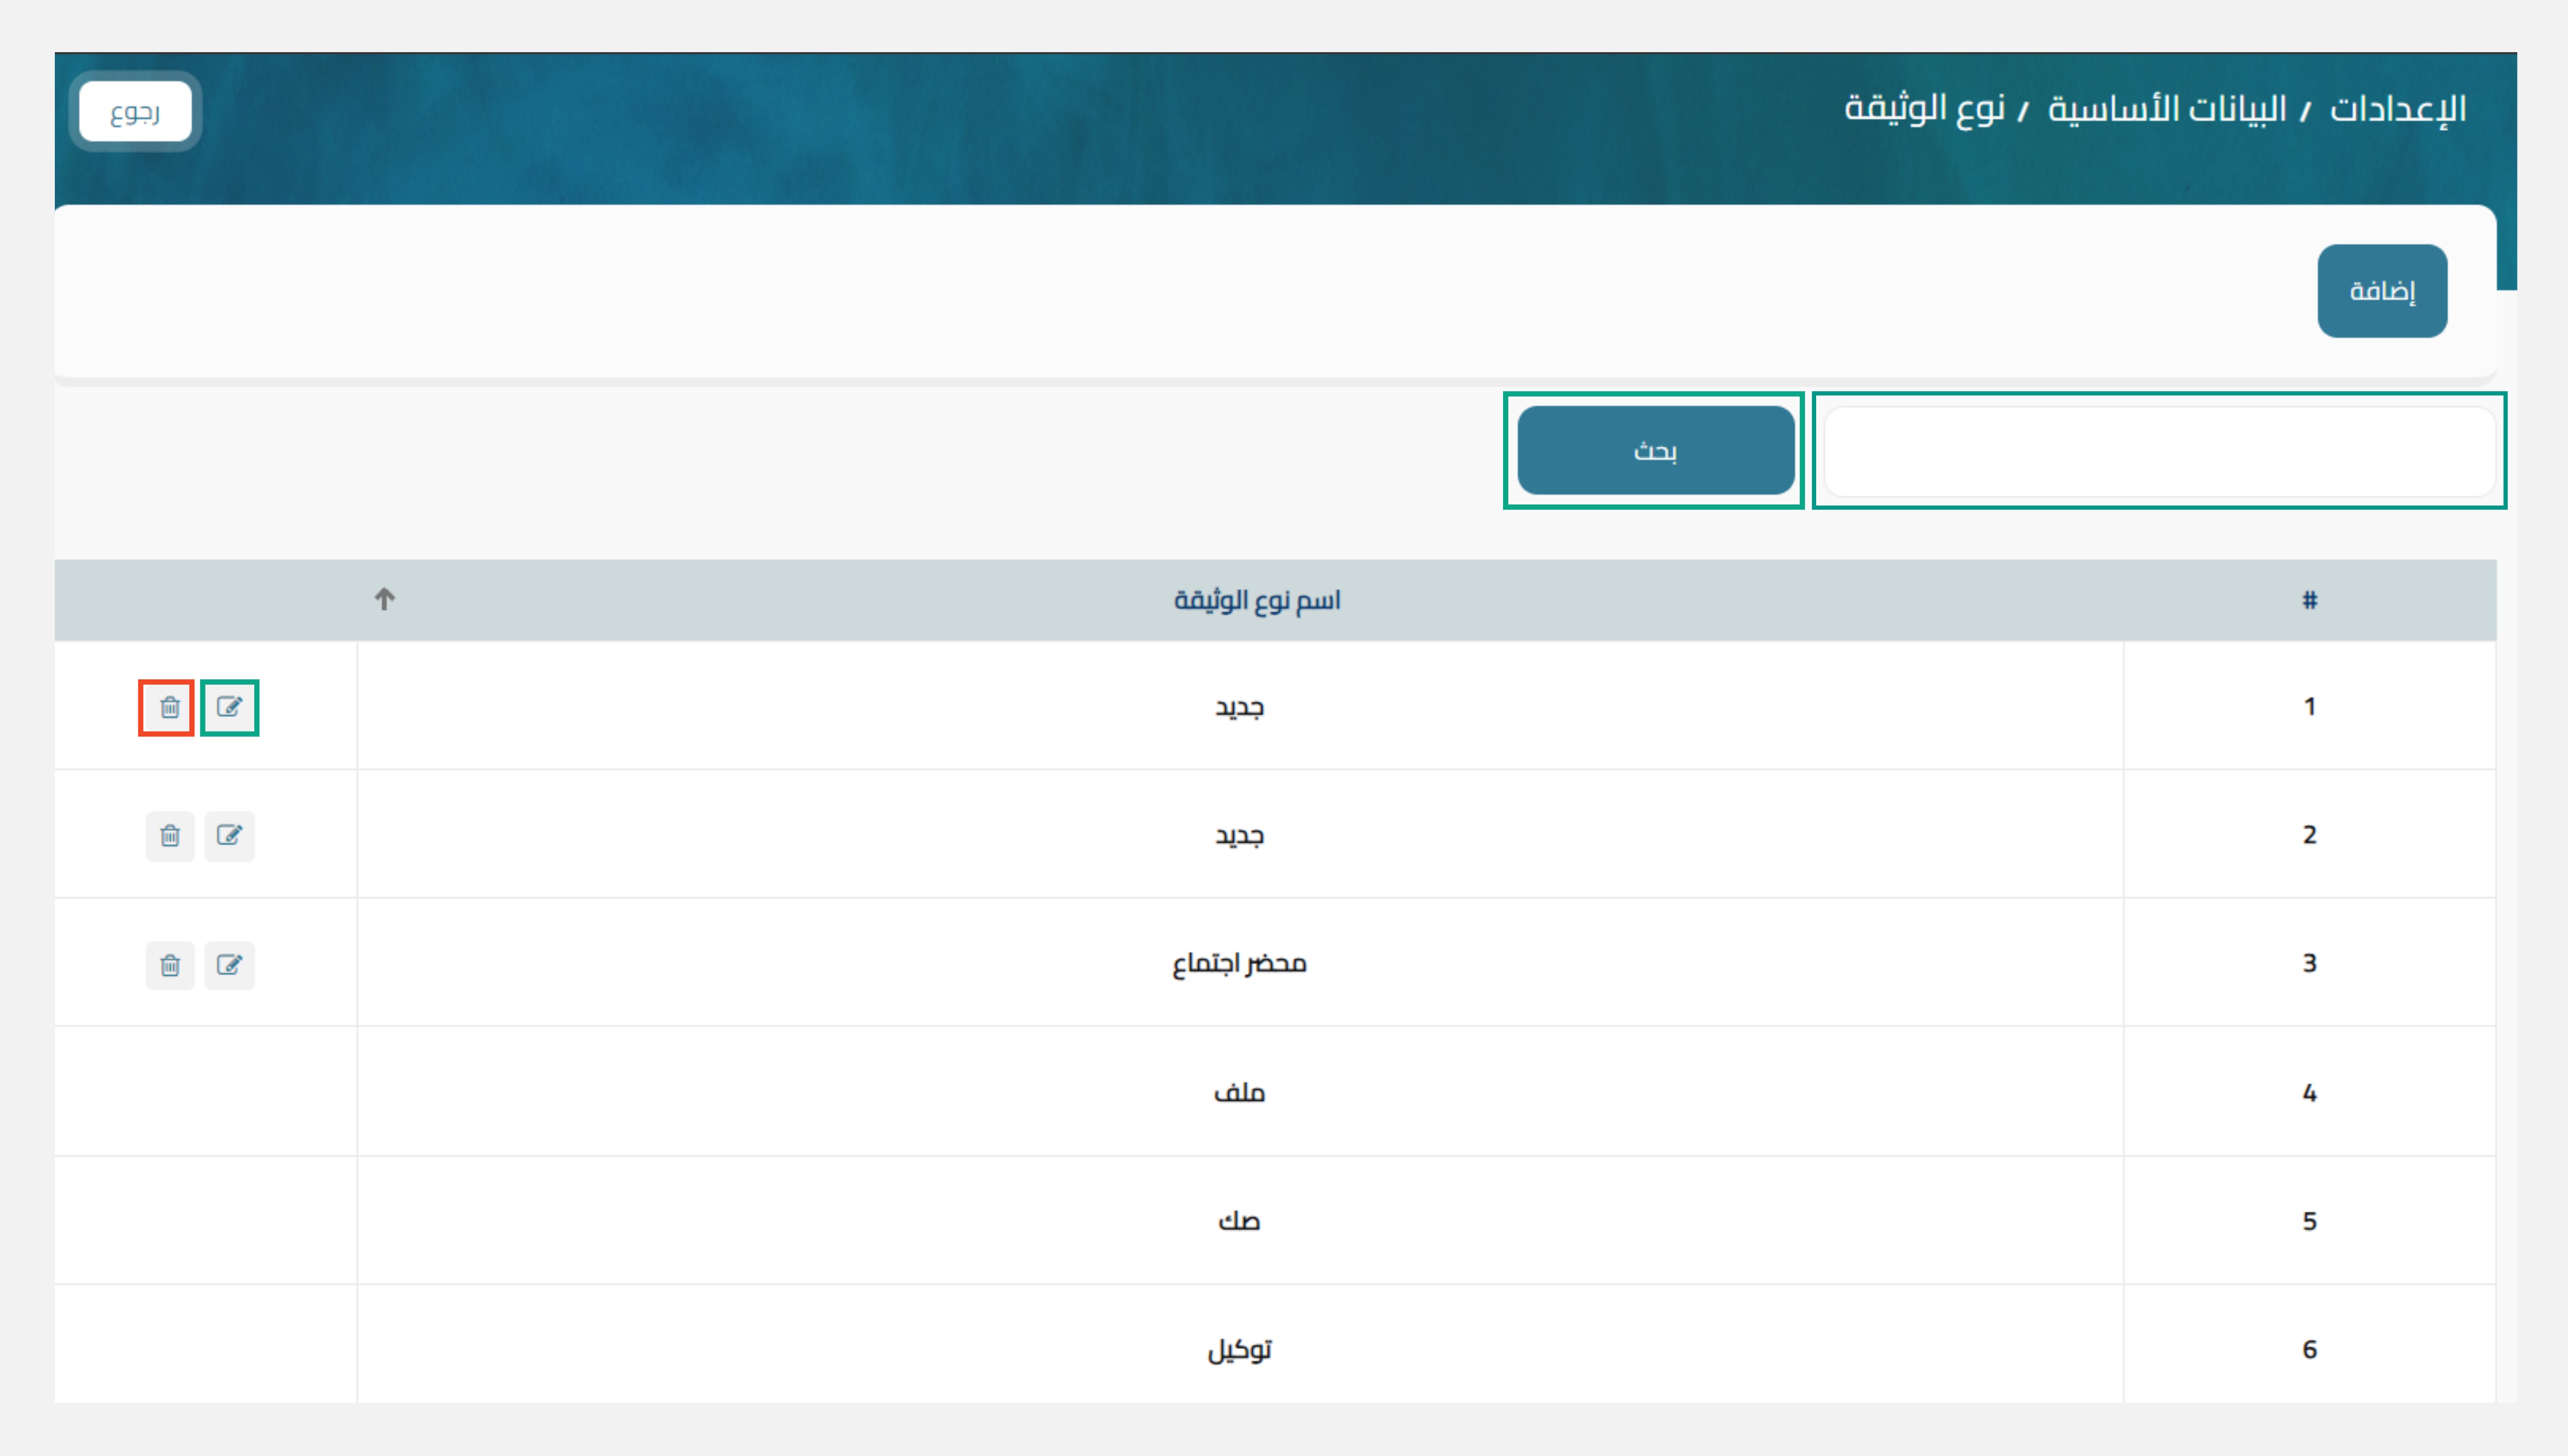Click the # column header
The image size is (2568, 1456).
2311,599
